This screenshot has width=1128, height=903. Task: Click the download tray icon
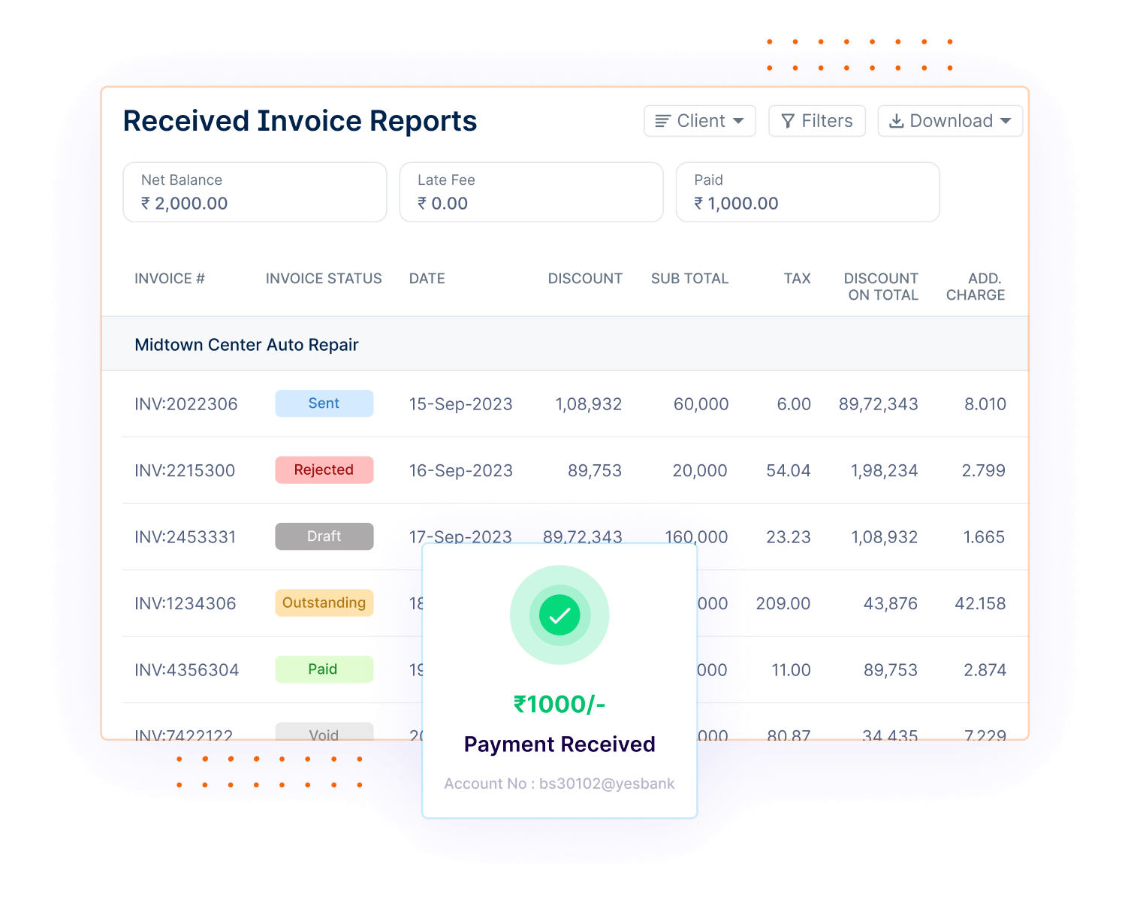point(897,121)
